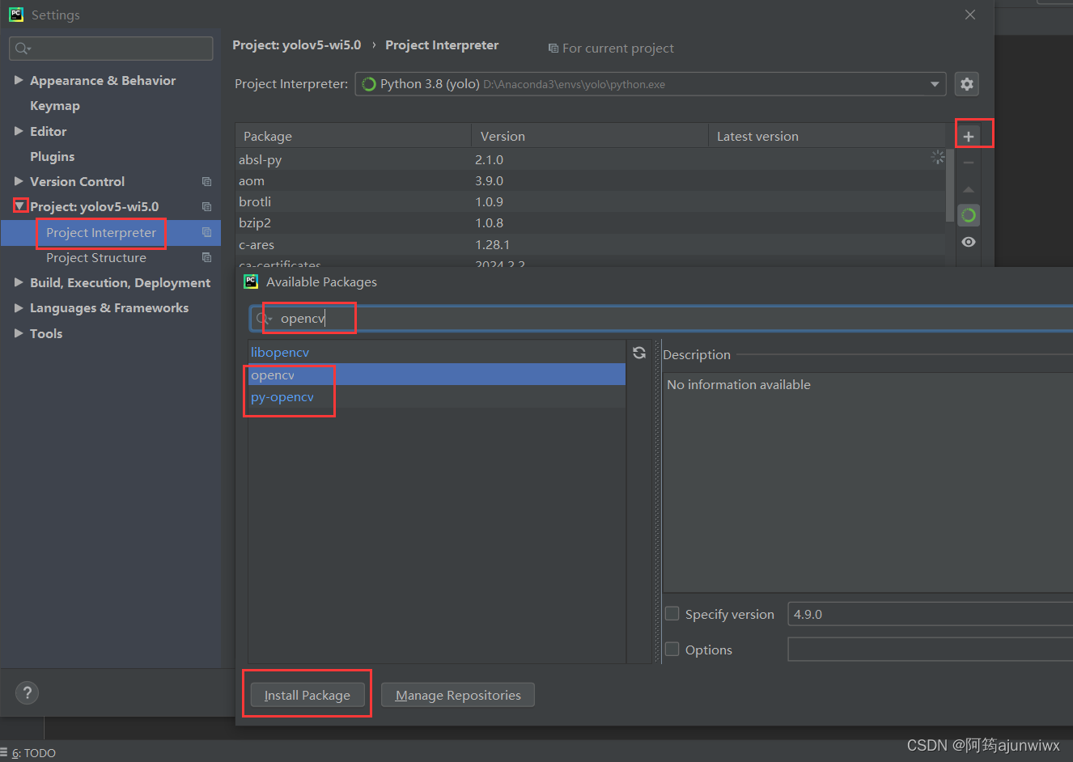The image size is (1073, 762).
Task: Expand the Editor section
Action: (19, 131)
